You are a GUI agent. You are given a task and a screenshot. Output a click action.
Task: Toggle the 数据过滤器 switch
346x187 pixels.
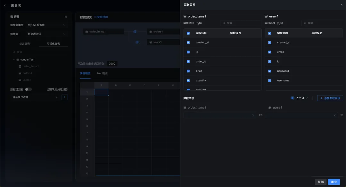28,89
